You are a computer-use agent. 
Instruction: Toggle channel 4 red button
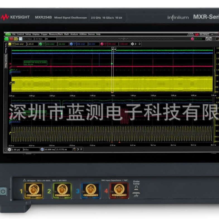coord(102,44)
